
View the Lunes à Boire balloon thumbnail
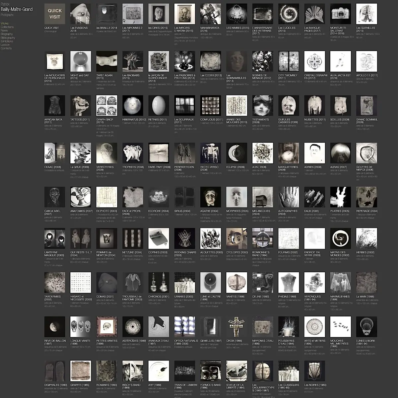366,327
